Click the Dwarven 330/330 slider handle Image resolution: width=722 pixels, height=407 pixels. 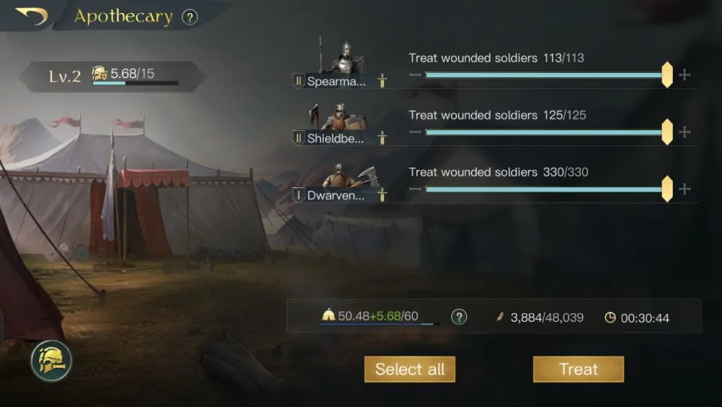click(x=666, y=189)
